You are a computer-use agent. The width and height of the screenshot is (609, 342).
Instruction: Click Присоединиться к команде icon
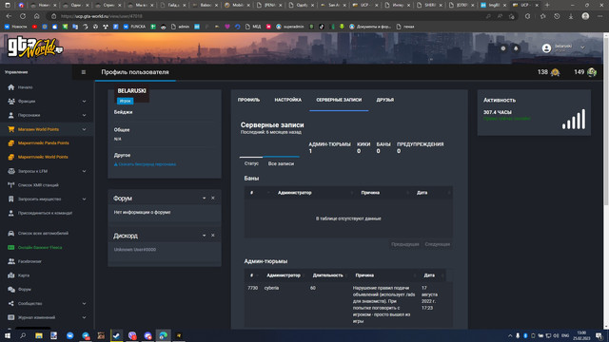[11, 213]
